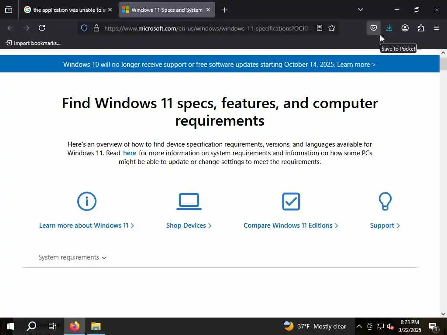Image resolution: width=447 pixels, height=335 pixels.
Task: Follow the 'here' link in paragraph
Action: point(129,153)
